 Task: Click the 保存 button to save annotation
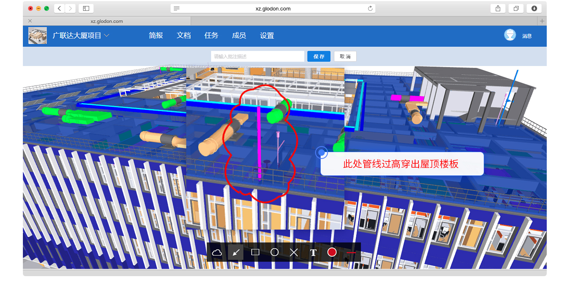(319, 57)
